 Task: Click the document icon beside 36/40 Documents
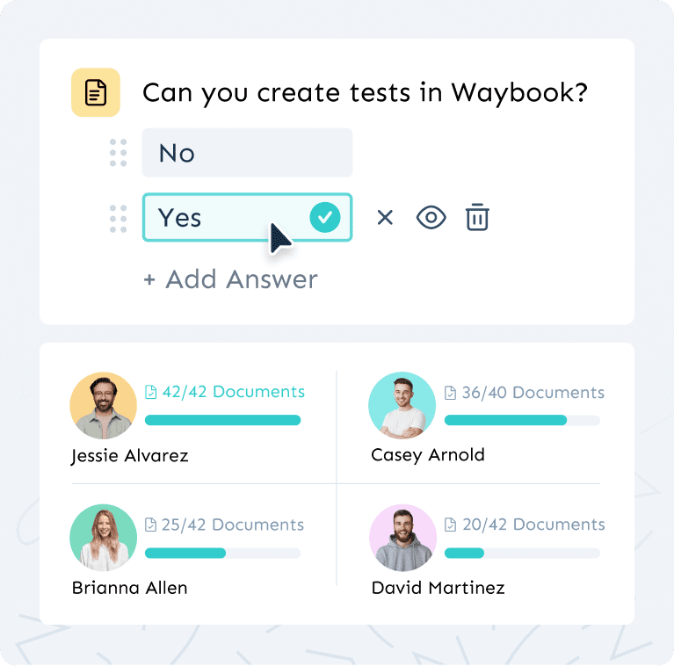click(x=450, y=393)
